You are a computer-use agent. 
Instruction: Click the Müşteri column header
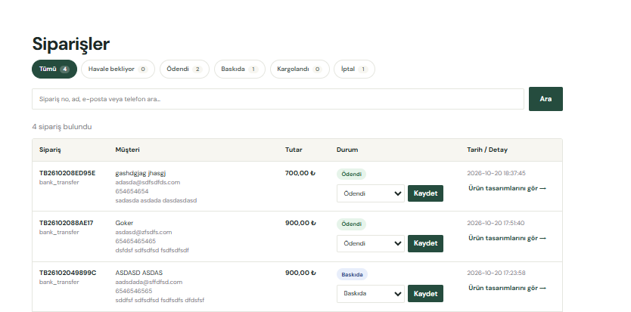[128, 150]
